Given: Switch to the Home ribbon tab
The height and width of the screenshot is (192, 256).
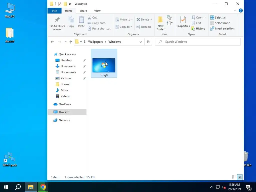Looking at the screenshot, I should coord(69,11).
